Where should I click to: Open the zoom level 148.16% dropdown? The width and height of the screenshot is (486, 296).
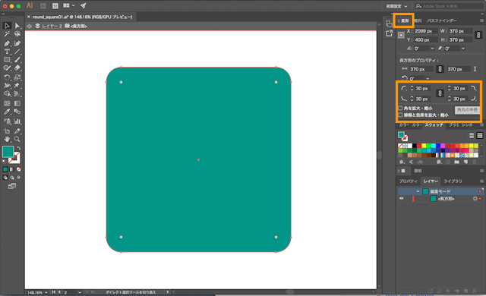pyautogui.click(x=46, y=292)
